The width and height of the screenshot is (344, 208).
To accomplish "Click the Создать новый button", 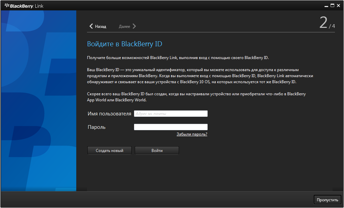I will (110, 151).
